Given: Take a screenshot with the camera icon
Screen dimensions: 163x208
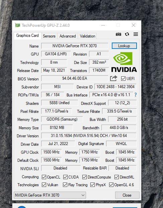Looking at the screenshot, I should point(118,34).
